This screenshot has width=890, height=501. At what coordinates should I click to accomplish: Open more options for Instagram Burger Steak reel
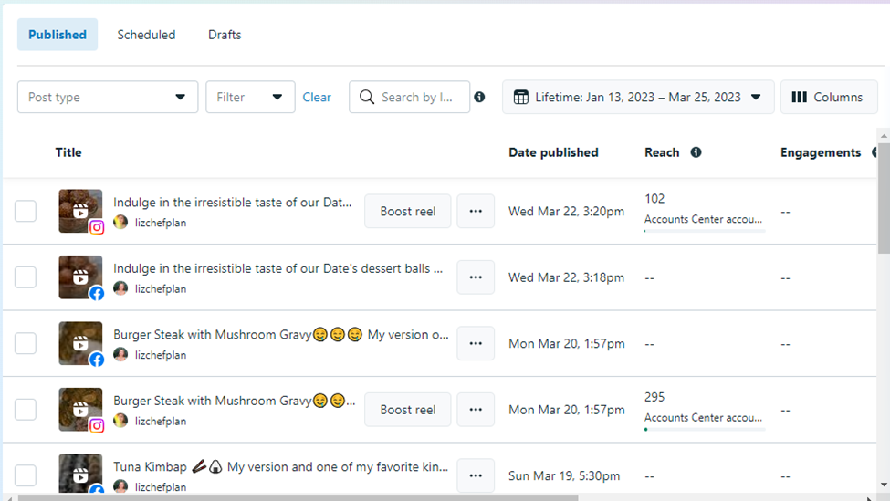coord(476,410)
